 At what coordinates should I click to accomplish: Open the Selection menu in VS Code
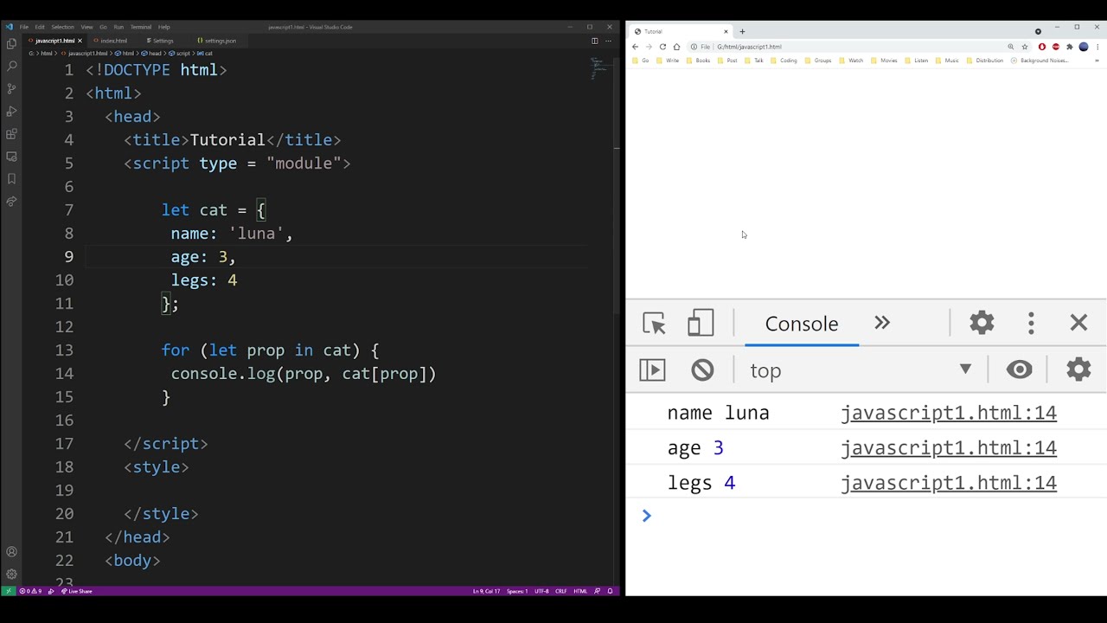62,27
